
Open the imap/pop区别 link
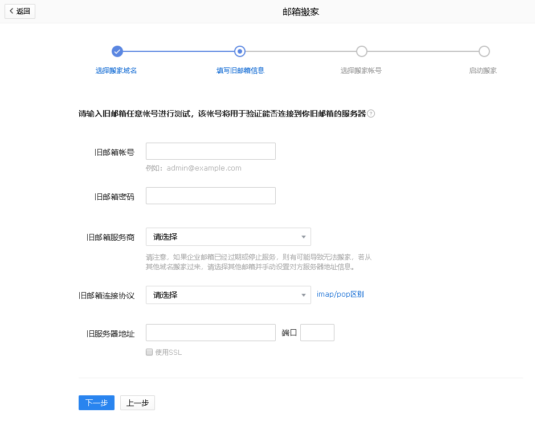tap(340, 294)
